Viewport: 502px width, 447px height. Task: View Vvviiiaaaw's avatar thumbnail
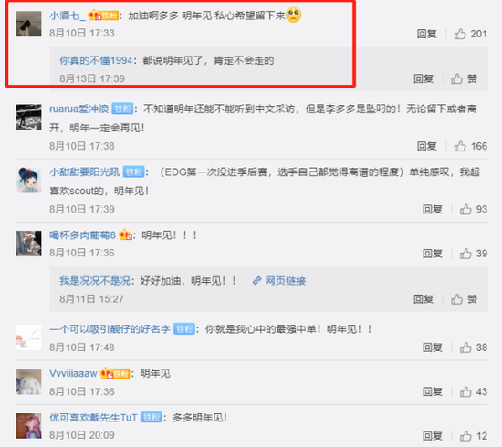tap(29, 381)
